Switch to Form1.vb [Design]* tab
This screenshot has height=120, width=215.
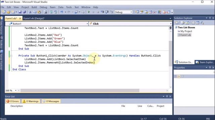coord(34,18)
